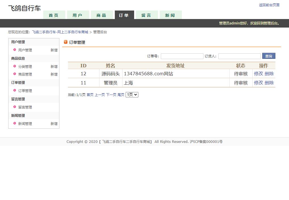The image size is (289, 200).
Task: Open 返回前台页面 link at top right
Action: [269, 5]
